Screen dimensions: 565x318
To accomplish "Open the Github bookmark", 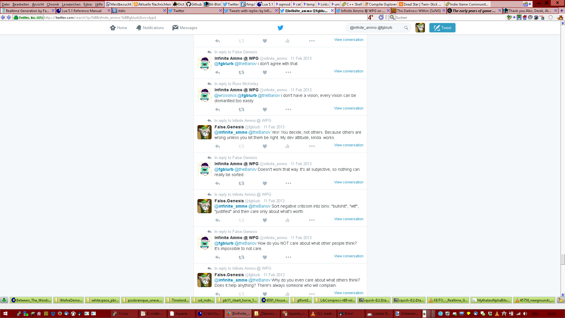I will [x=194, y=4].
